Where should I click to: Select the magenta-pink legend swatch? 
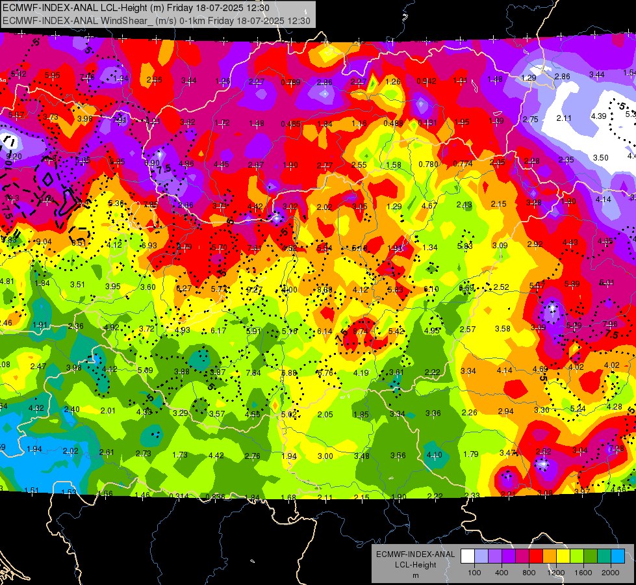(522, 556)
